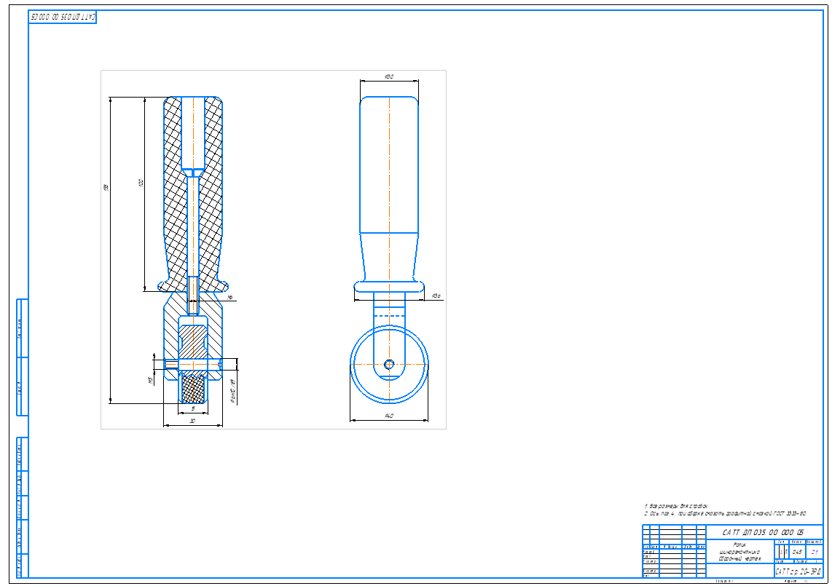Select the ø30 dimension above the handle
Viewport: 832px width, 586px height.
(388, 76)
